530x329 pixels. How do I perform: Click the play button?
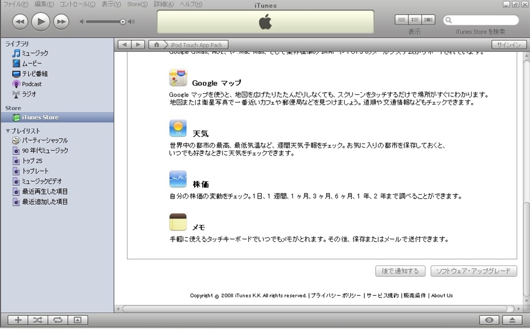click(40, 22)
